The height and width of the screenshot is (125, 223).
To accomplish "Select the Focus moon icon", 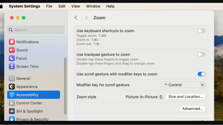I will click(12, 58).
